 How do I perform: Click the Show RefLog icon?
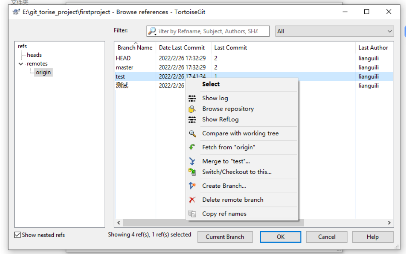[192, 120]
